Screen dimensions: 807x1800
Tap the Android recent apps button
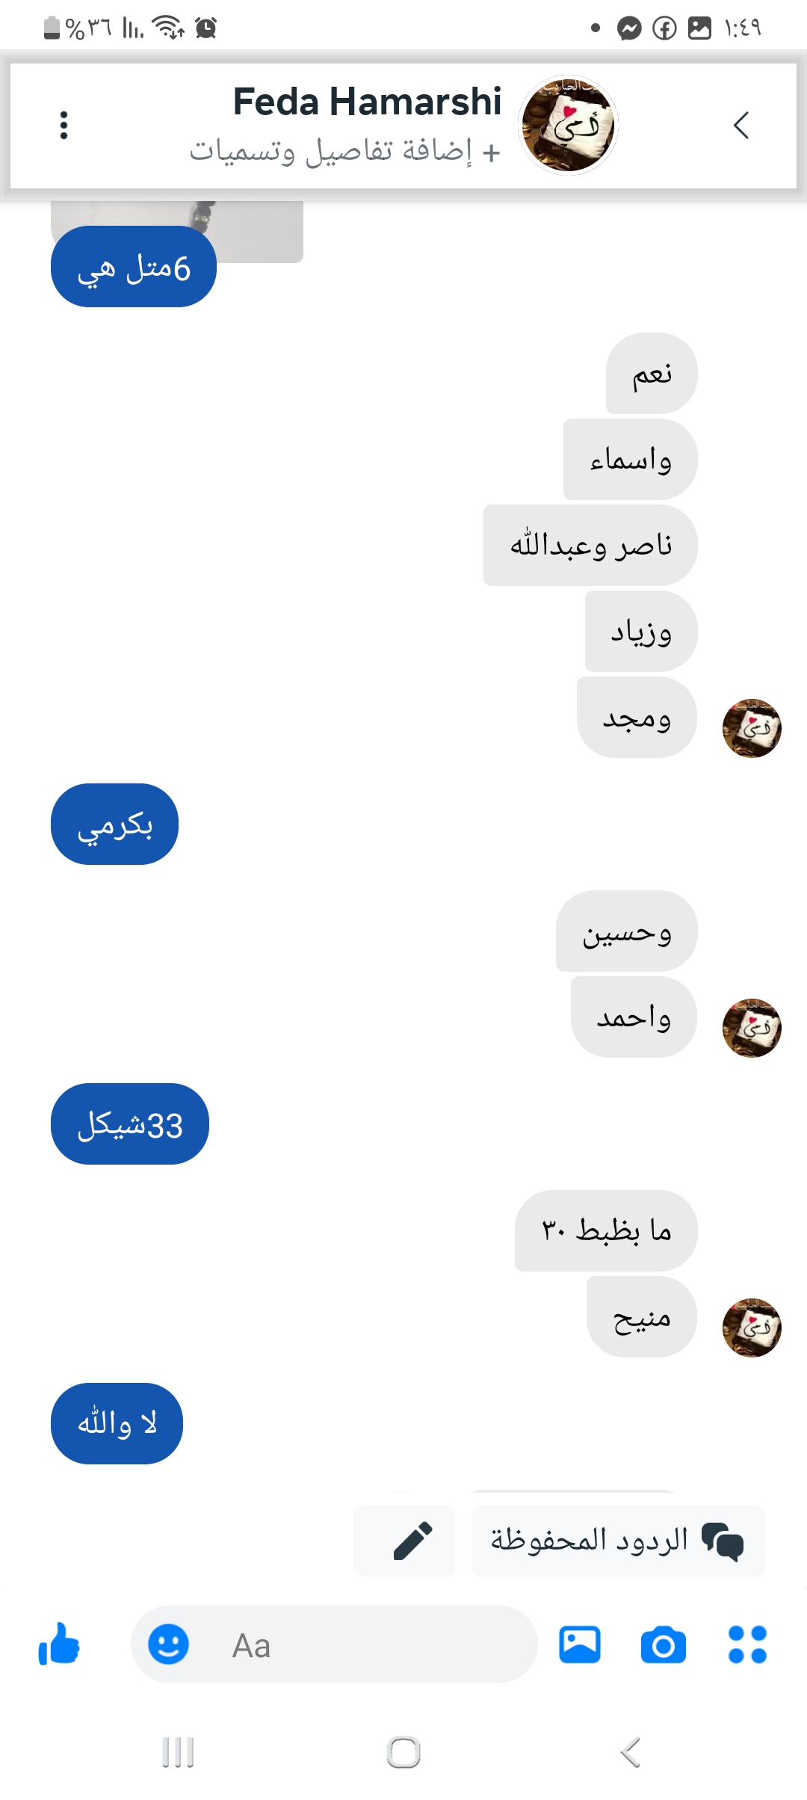tap(179, 1752)
